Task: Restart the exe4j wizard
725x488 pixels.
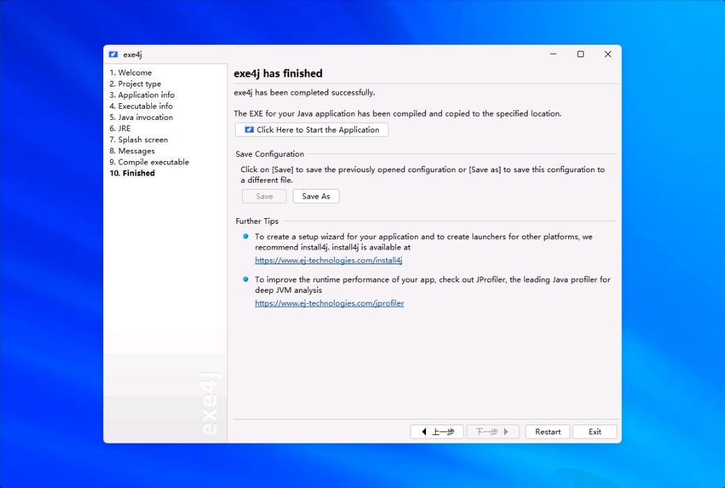Action: click(x=547, y=432)
